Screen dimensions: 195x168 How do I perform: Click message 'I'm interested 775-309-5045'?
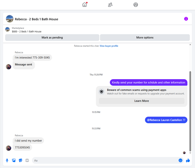(x=32, y=58)
